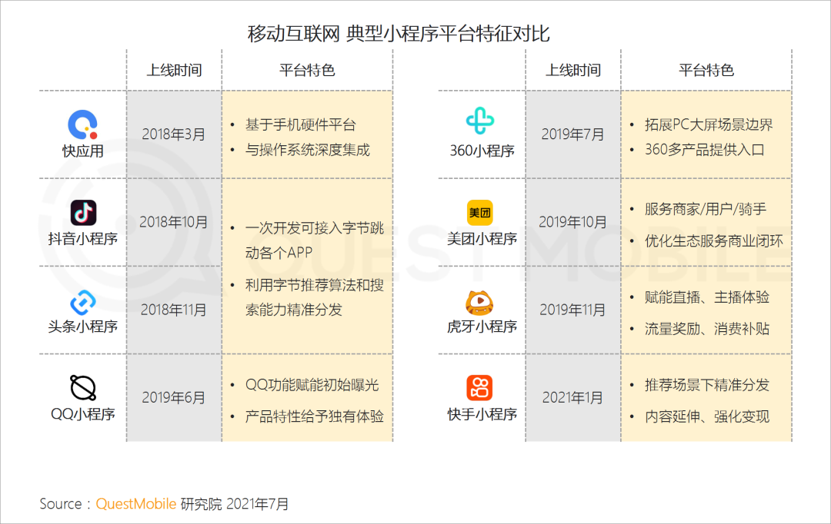Click bullet text 产品特性给予独有体验
831x524 pixels.
pos(315,416)
